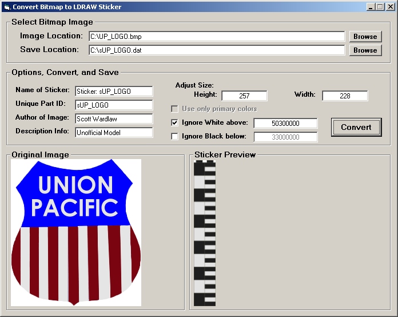The image size is (398, 317).
Task: Click the sticker preview striped image
Action: 205,233
